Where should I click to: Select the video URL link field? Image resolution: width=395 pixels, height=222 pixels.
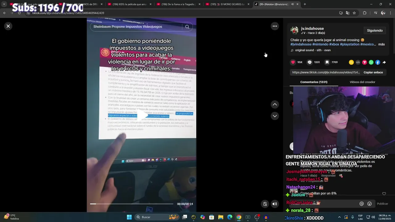point(326,72)
